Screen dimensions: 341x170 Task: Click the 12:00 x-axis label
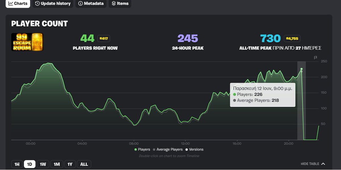coord(185,144)
